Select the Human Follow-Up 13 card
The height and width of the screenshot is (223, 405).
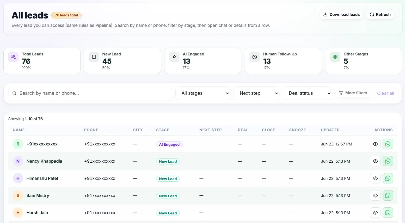tap(283, 61)
